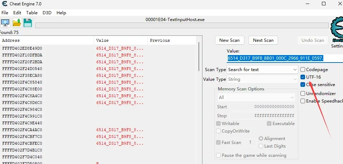The image size is (343, 164).
Task: Maximize the Cheat Engine window
Action: 324,4
